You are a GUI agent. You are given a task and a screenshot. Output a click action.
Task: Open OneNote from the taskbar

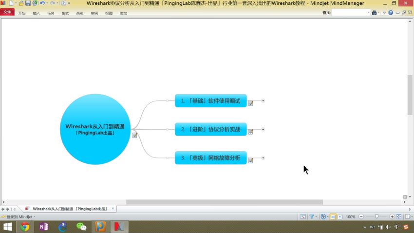pos(43,227)
